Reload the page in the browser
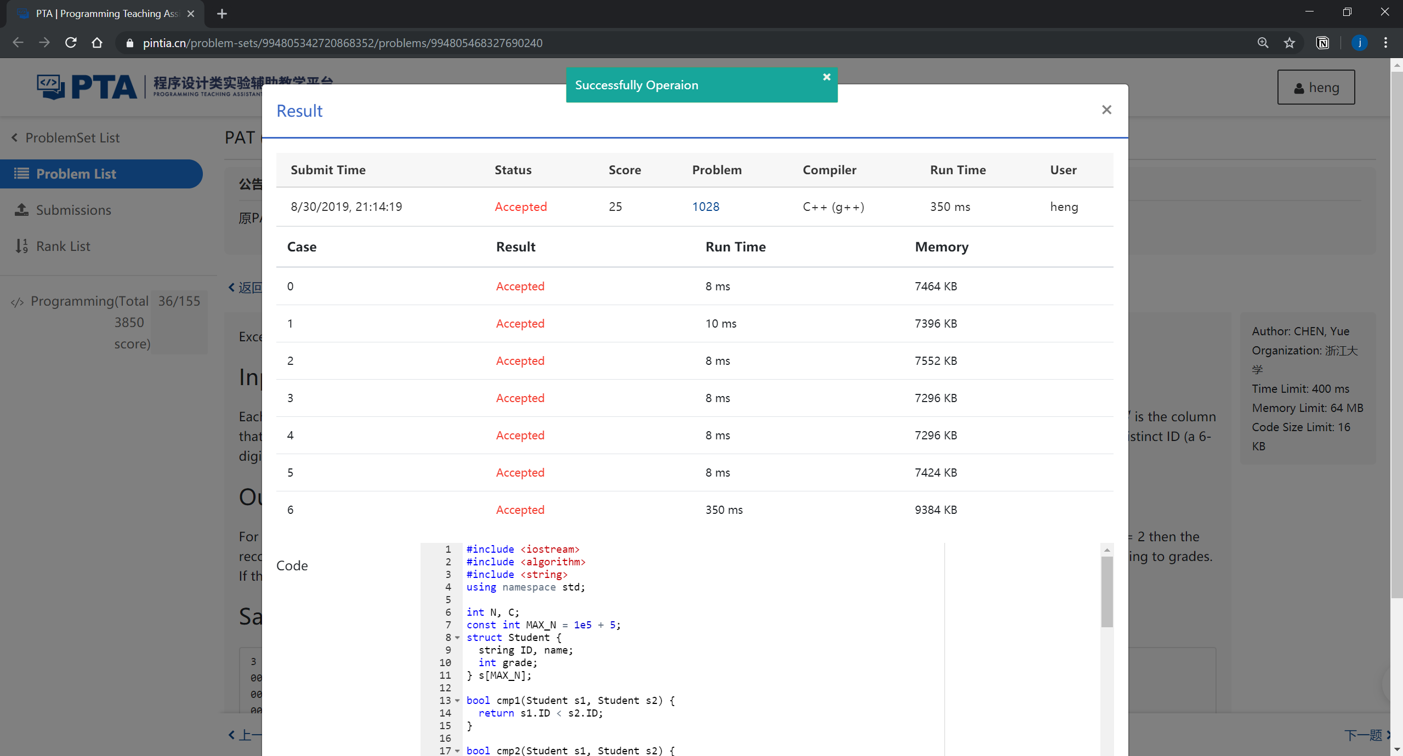The height and width of the screenshot is (756, 1403). (71, 43)
